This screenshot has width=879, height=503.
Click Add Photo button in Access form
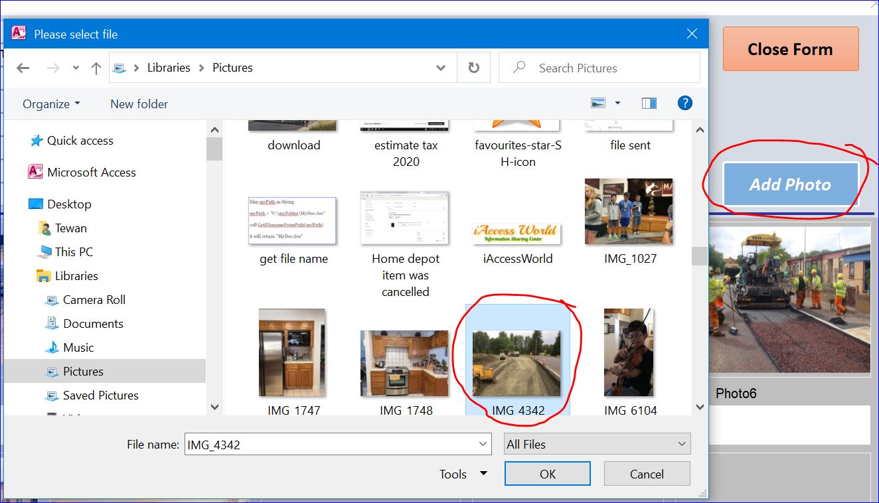[x=790, y=184]
